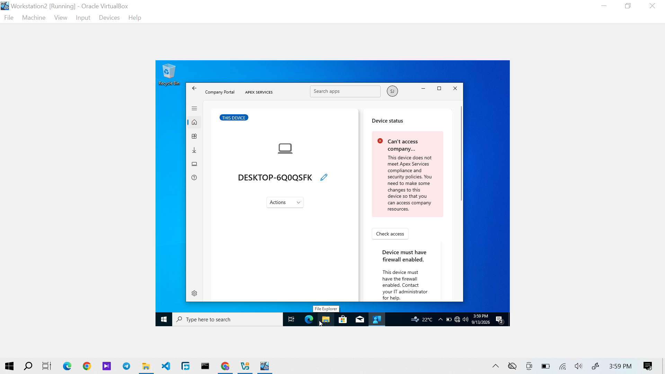Screen dimensions: 665x374
Task: Open Microsoft Store in VM taskbar
Action: [343, 319]
